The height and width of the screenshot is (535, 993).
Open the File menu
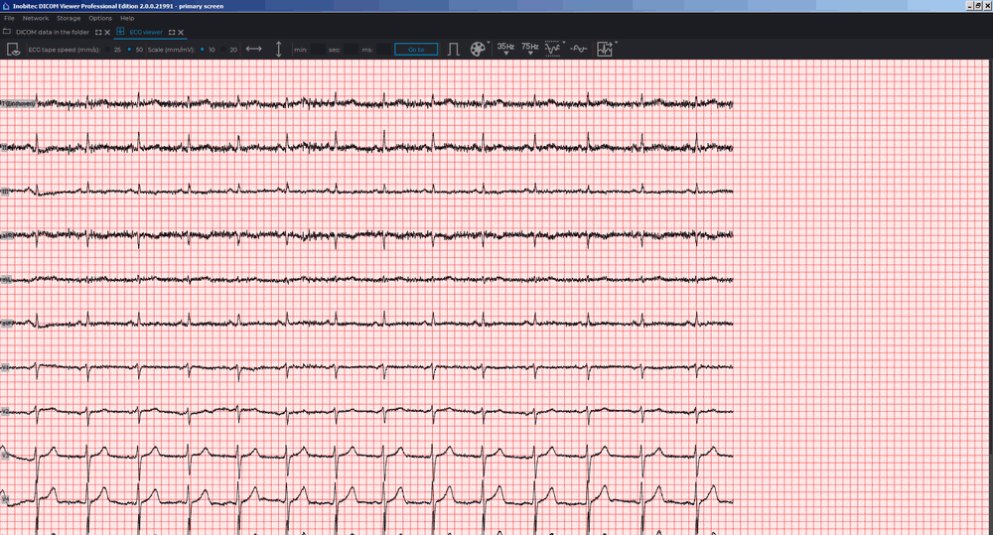pos(9,18)
